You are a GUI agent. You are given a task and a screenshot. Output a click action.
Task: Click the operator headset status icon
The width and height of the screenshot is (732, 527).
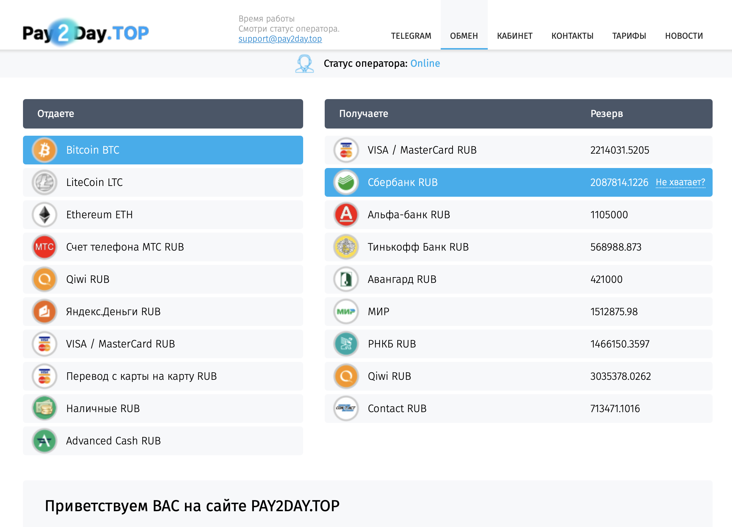tap(305, 64)
